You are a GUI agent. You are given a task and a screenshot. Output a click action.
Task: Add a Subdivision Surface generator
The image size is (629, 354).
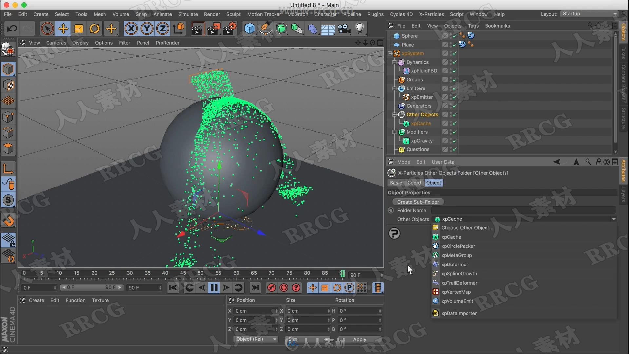281,29
